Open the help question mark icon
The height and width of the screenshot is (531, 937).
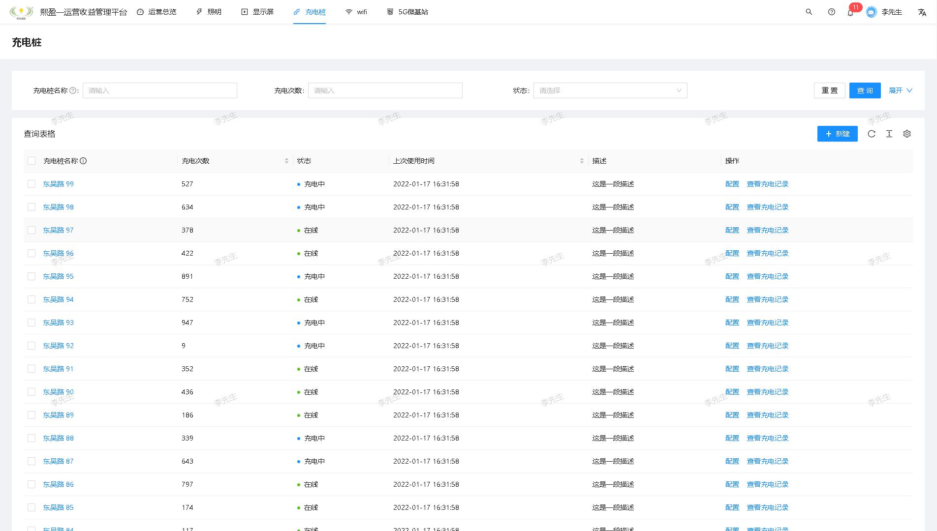[831, 12]
